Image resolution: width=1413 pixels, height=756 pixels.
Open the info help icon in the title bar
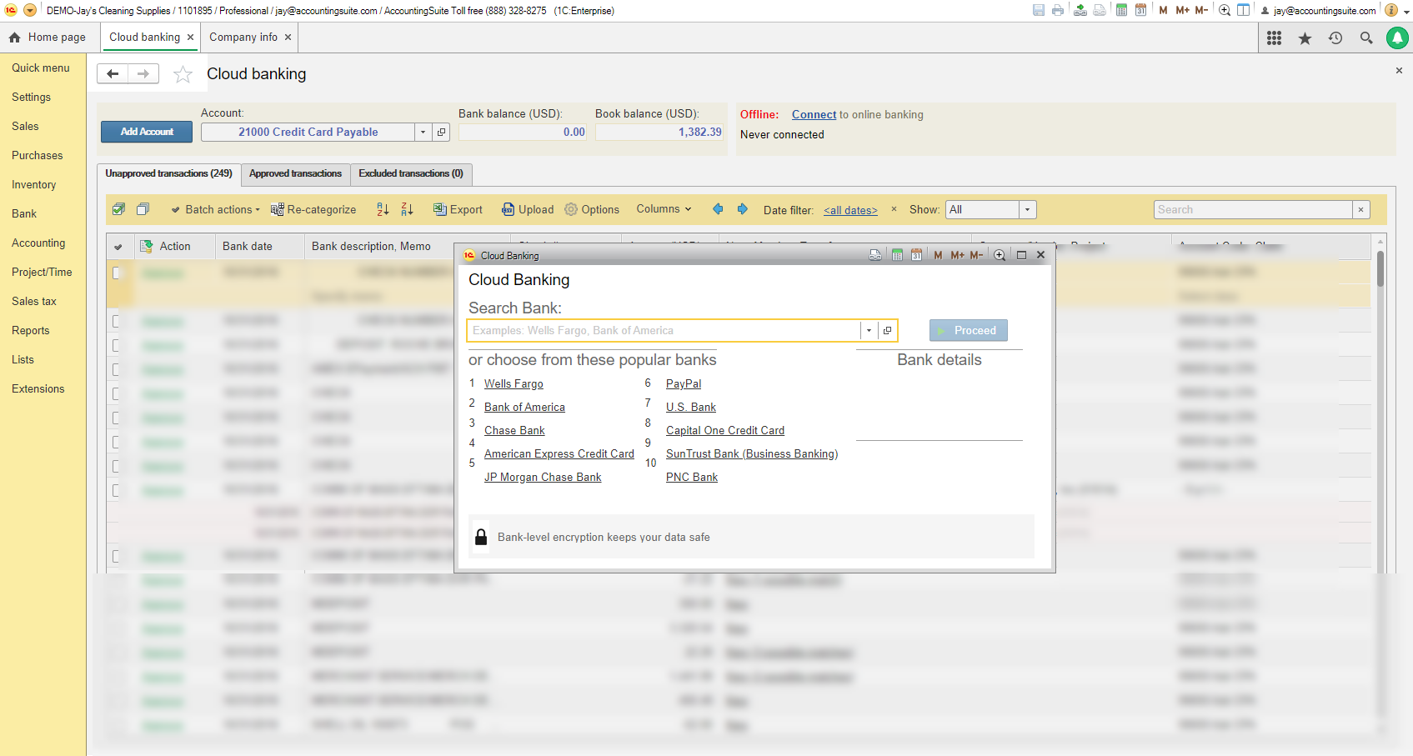click(1390, 10)
